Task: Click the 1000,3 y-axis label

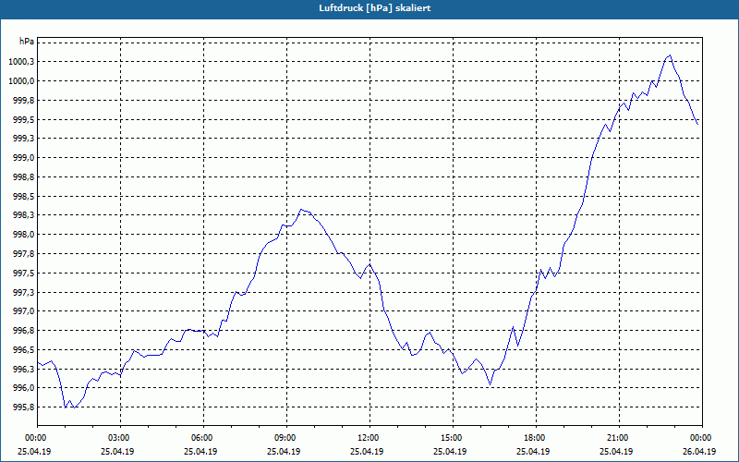Action: click(x=23, y=62)
